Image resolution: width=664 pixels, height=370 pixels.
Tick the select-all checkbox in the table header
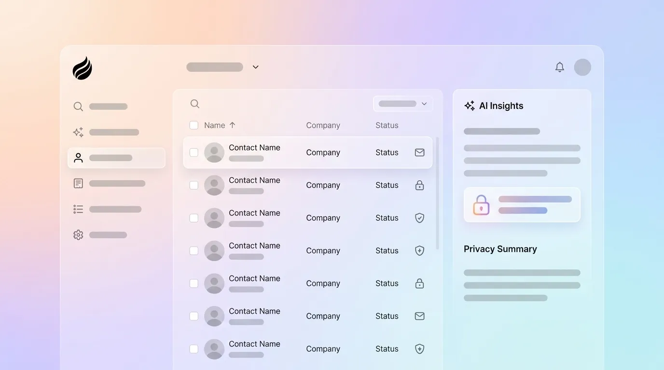pos(194,125)
